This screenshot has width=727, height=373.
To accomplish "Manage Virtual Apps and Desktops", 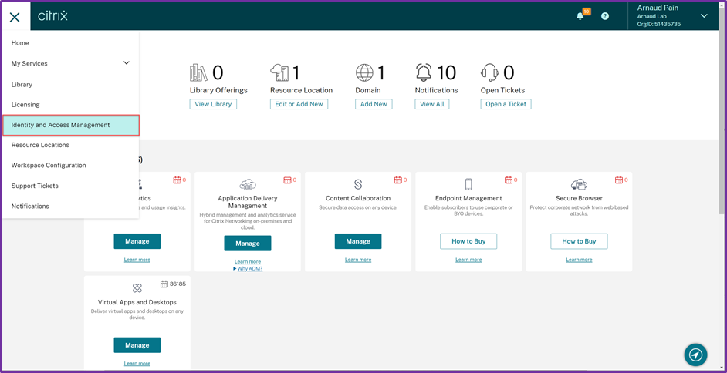I will [x=137, y=345].
